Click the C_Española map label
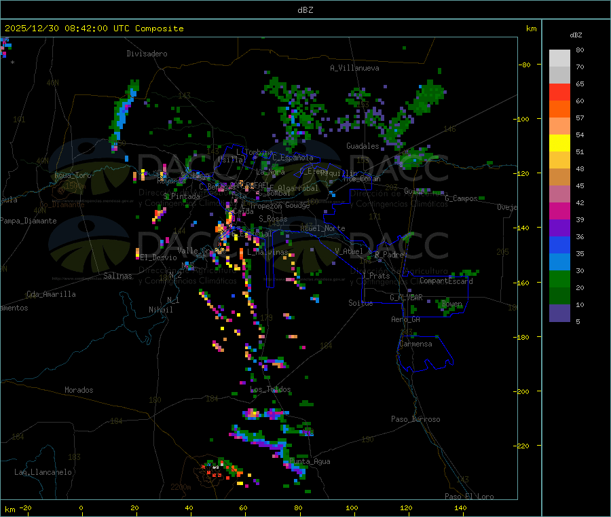 pyautogui.click(x=293, y=158)
